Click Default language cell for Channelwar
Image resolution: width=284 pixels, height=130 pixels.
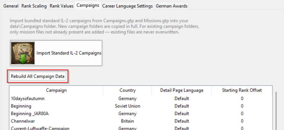point(182,121)
